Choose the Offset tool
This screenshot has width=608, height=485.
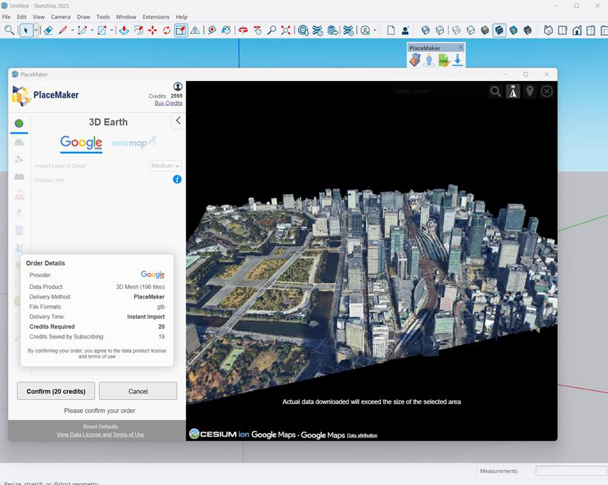(x=138, y=30)
